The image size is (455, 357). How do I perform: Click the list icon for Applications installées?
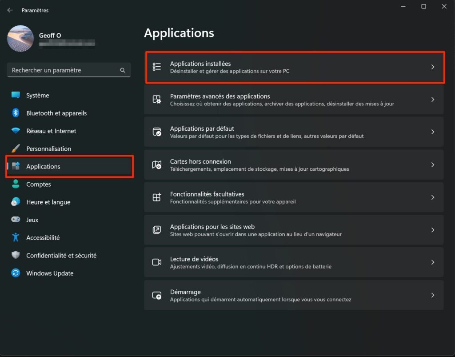click(x=157, y=67)
